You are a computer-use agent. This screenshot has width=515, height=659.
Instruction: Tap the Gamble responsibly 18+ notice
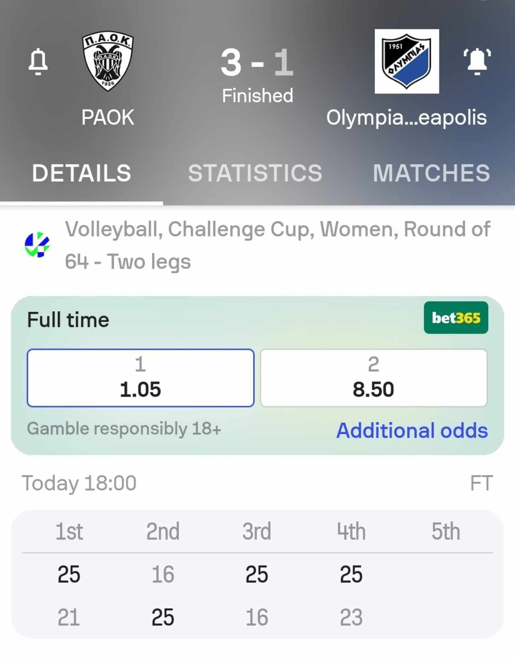pyautogui.click(x=124, y=429)
